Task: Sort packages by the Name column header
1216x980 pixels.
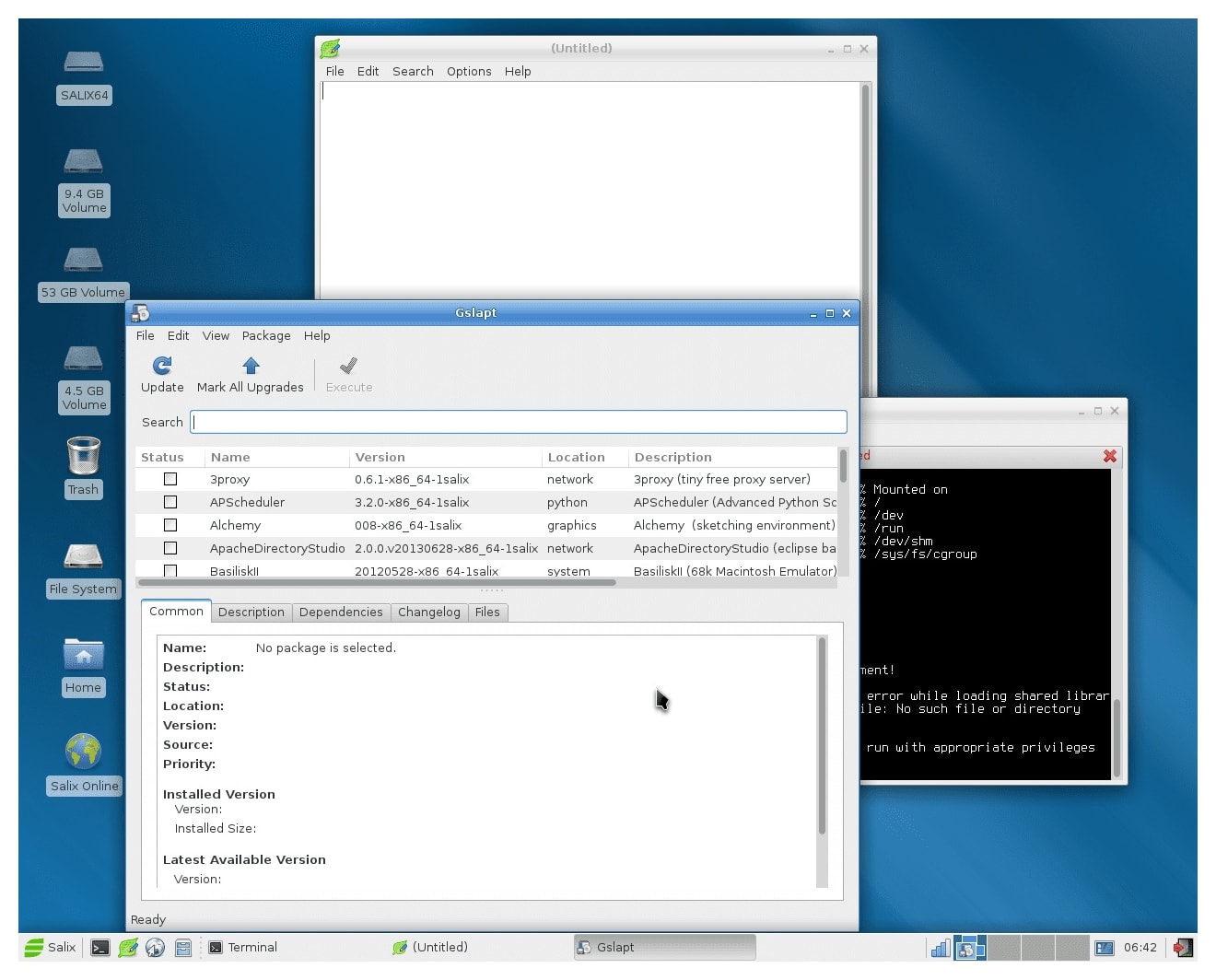Action: pyautogui.click(x=277, y=457)
